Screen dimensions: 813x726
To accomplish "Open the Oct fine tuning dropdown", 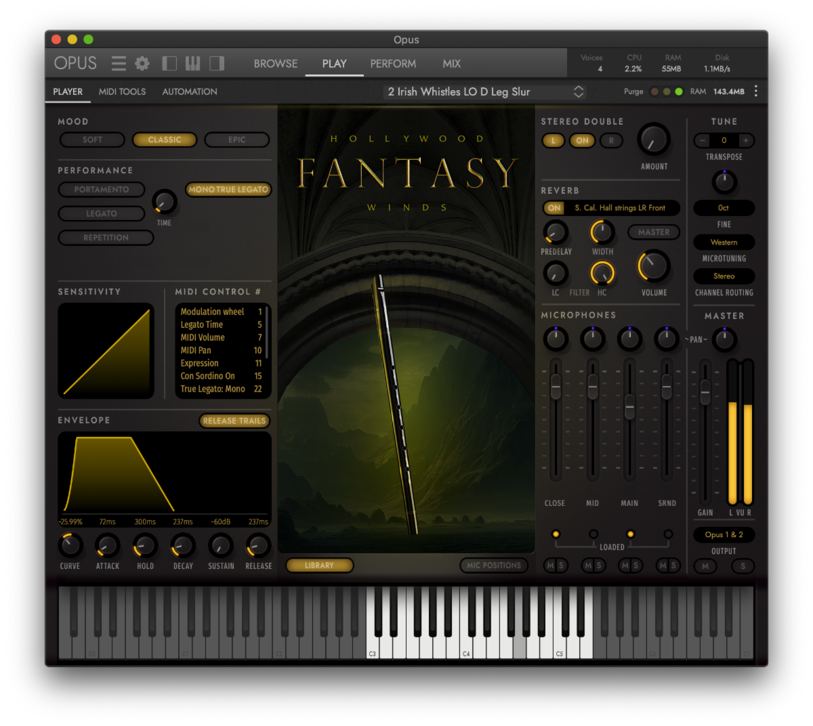I will [x=724, y=208].
